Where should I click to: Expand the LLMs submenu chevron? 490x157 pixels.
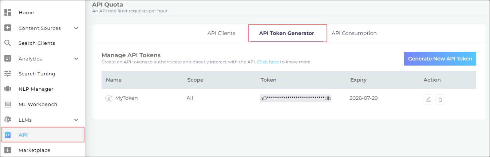76,120
